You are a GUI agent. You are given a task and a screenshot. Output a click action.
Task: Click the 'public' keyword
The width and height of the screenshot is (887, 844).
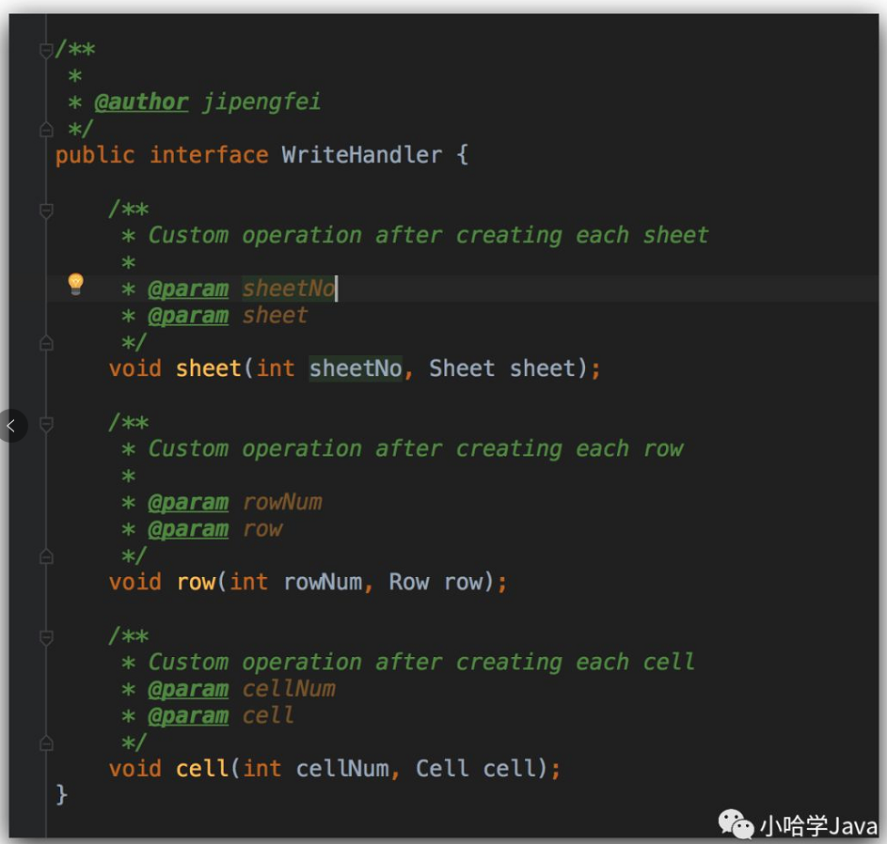tap(95, 155)
